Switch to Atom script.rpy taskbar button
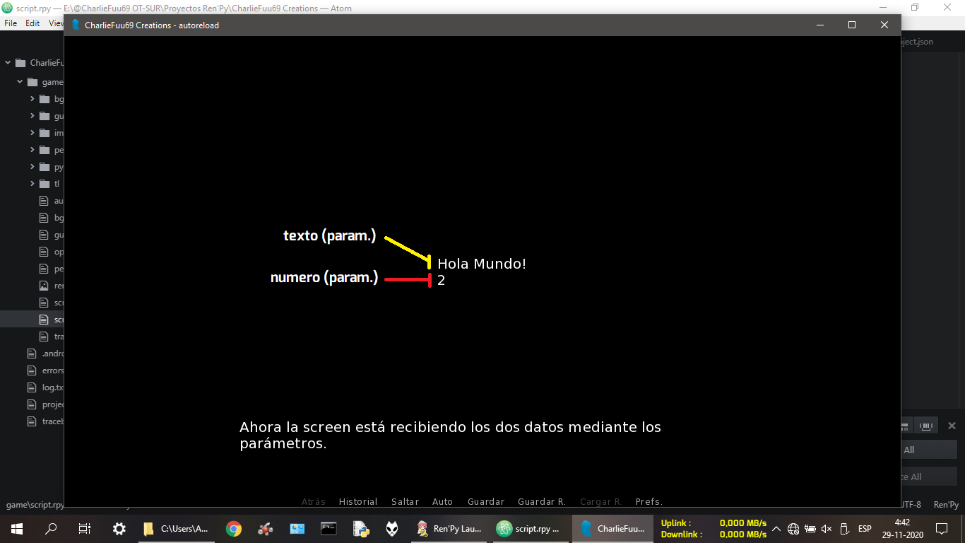 [x=529, y=528]
